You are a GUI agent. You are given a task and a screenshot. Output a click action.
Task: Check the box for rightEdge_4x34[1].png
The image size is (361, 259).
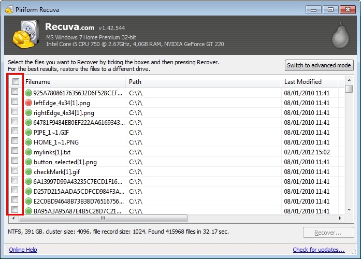pos(15,111)
